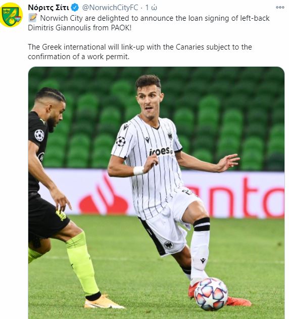The height and width of the screenshot is (319, 289).
Task: Click the Macron logo on the white jersey
Action: click(147, 140)
